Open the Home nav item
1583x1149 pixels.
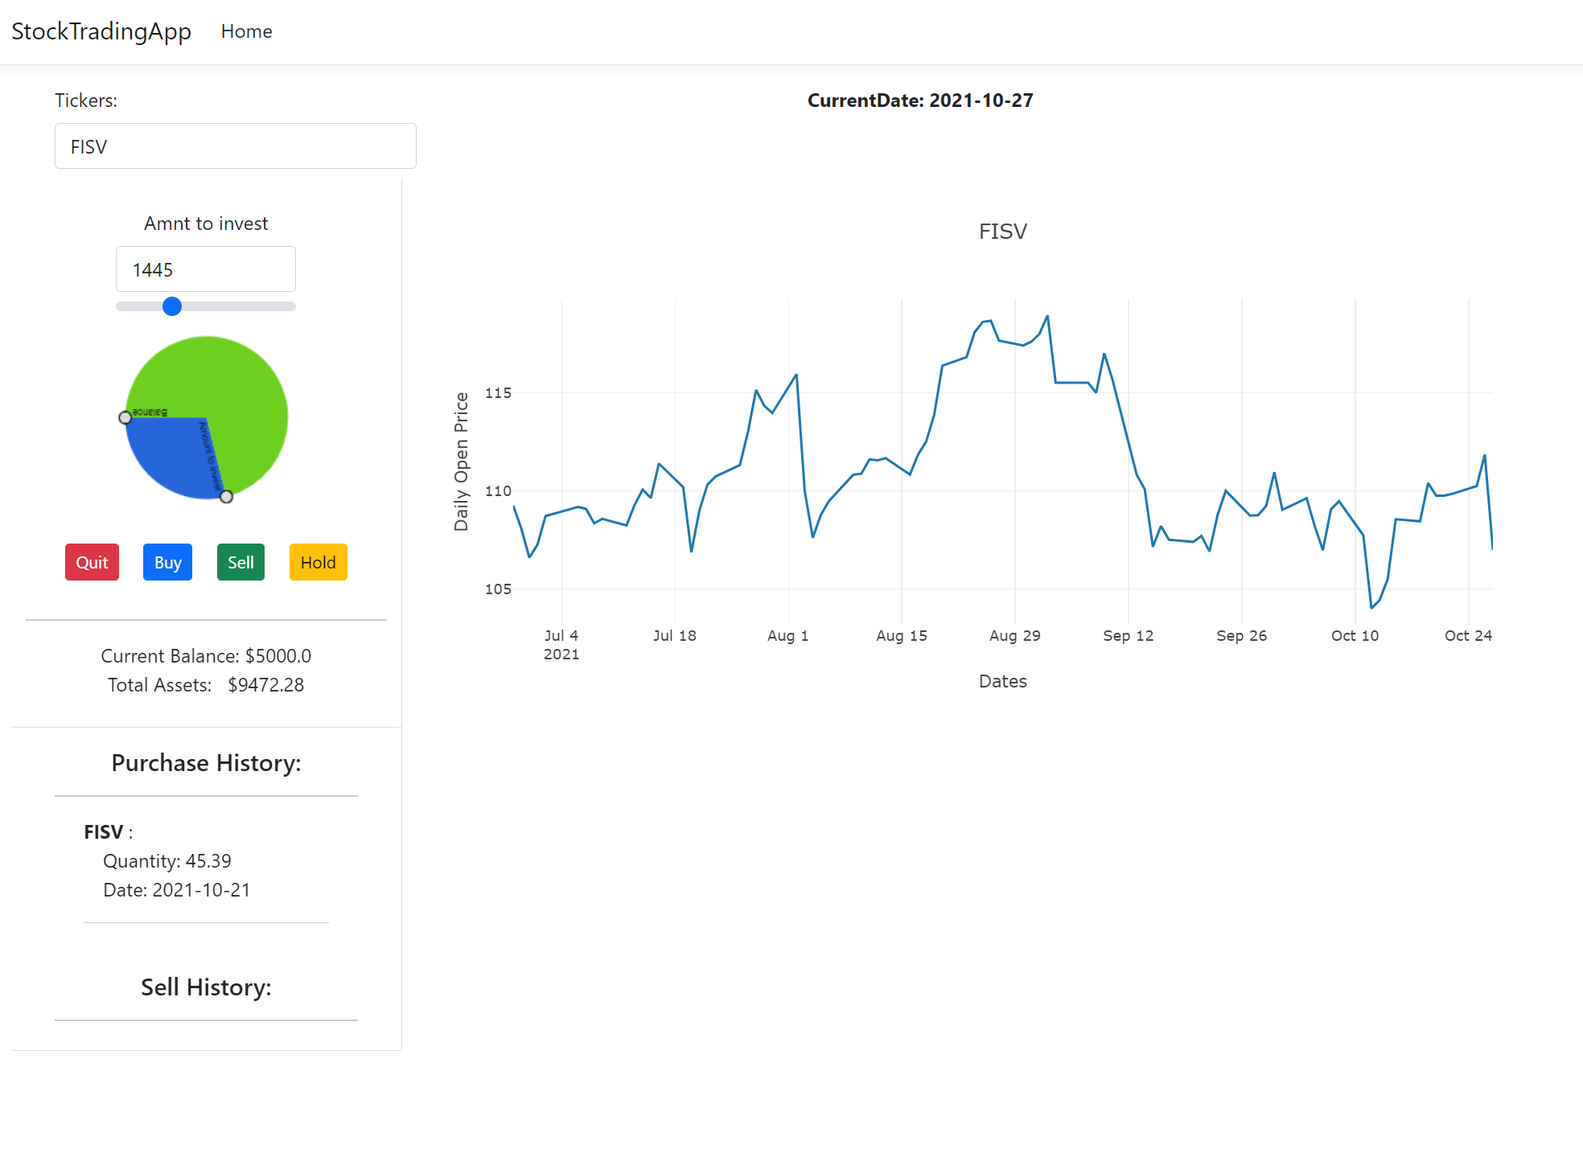246,31
